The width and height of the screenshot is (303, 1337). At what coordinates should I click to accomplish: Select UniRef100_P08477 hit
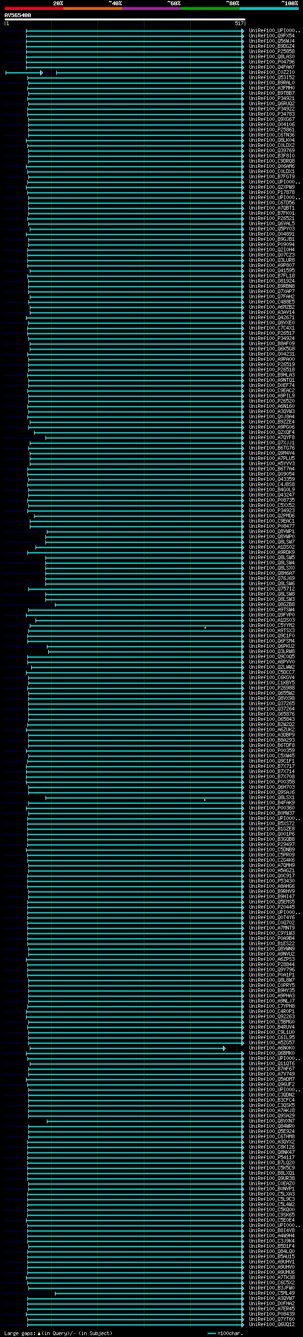271,526
